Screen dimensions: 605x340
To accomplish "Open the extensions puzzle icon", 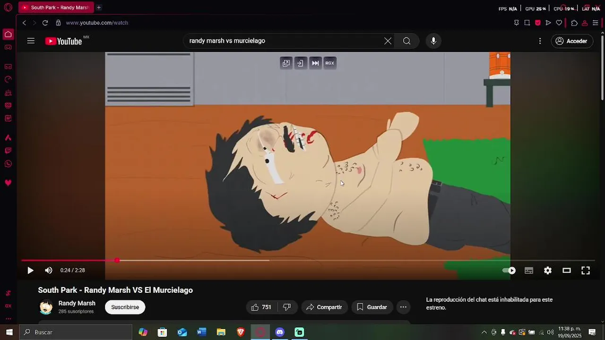I will pos(574,23).
